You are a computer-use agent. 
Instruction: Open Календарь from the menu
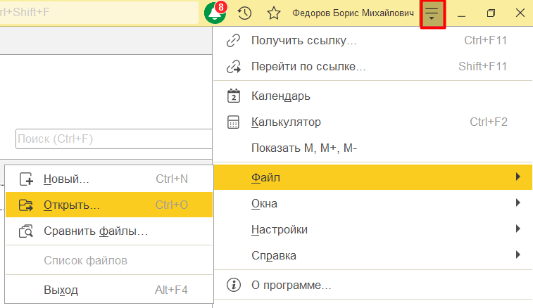[x=373, y=96]
